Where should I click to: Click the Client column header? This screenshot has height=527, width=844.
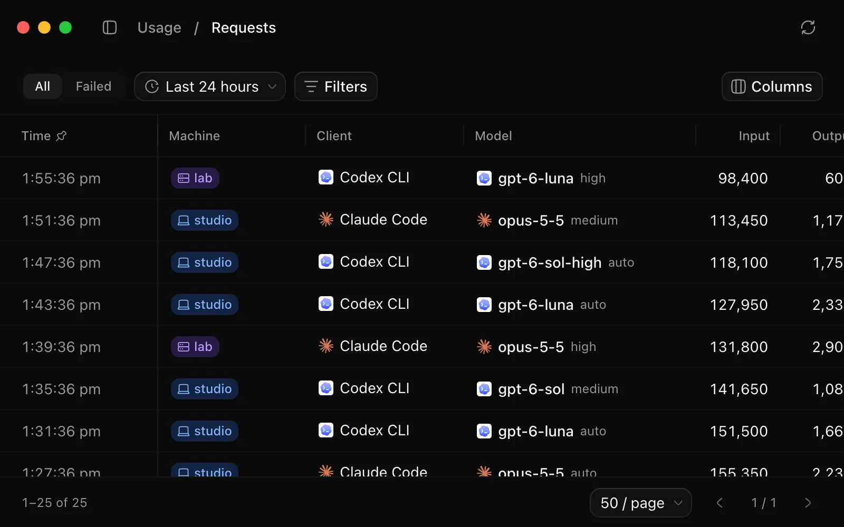(x=334, y=136)
